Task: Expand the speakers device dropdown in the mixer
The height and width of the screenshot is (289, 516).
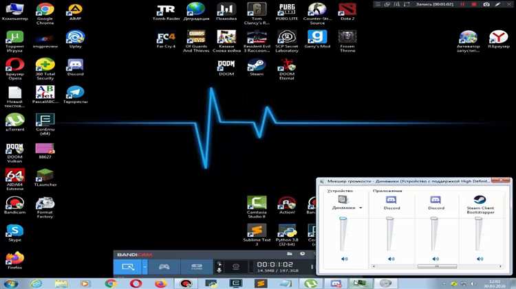Action: (x=361, y=208)
